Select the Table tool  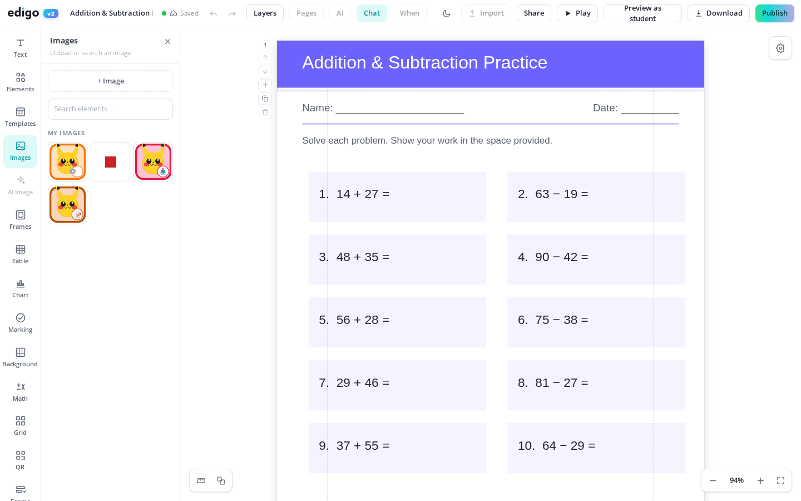coord(20,254)
